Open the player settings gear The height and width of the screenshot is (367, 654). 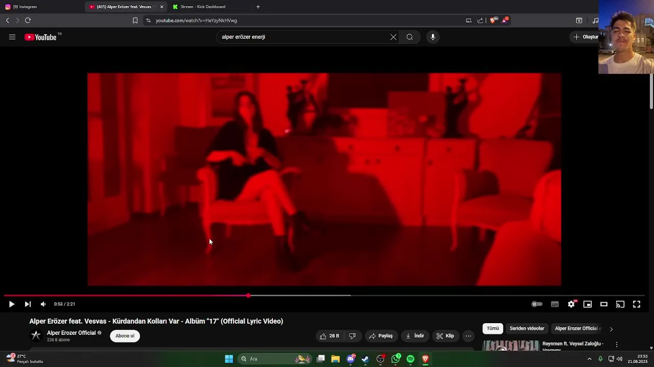(571, 304)
